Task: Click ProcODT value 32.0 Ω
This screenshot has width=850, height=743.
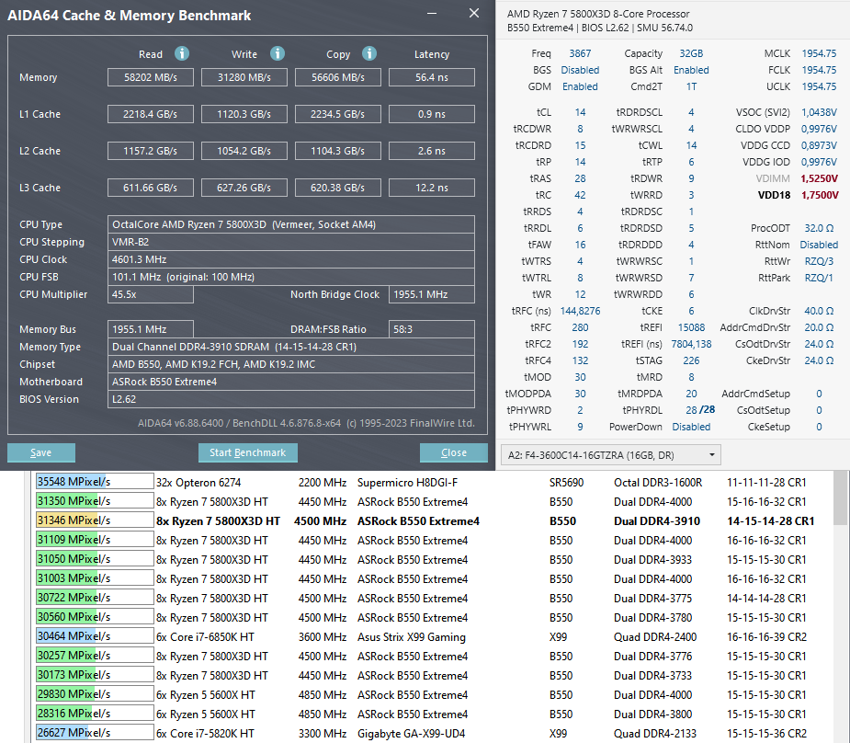Action: (x=819, y=228)
